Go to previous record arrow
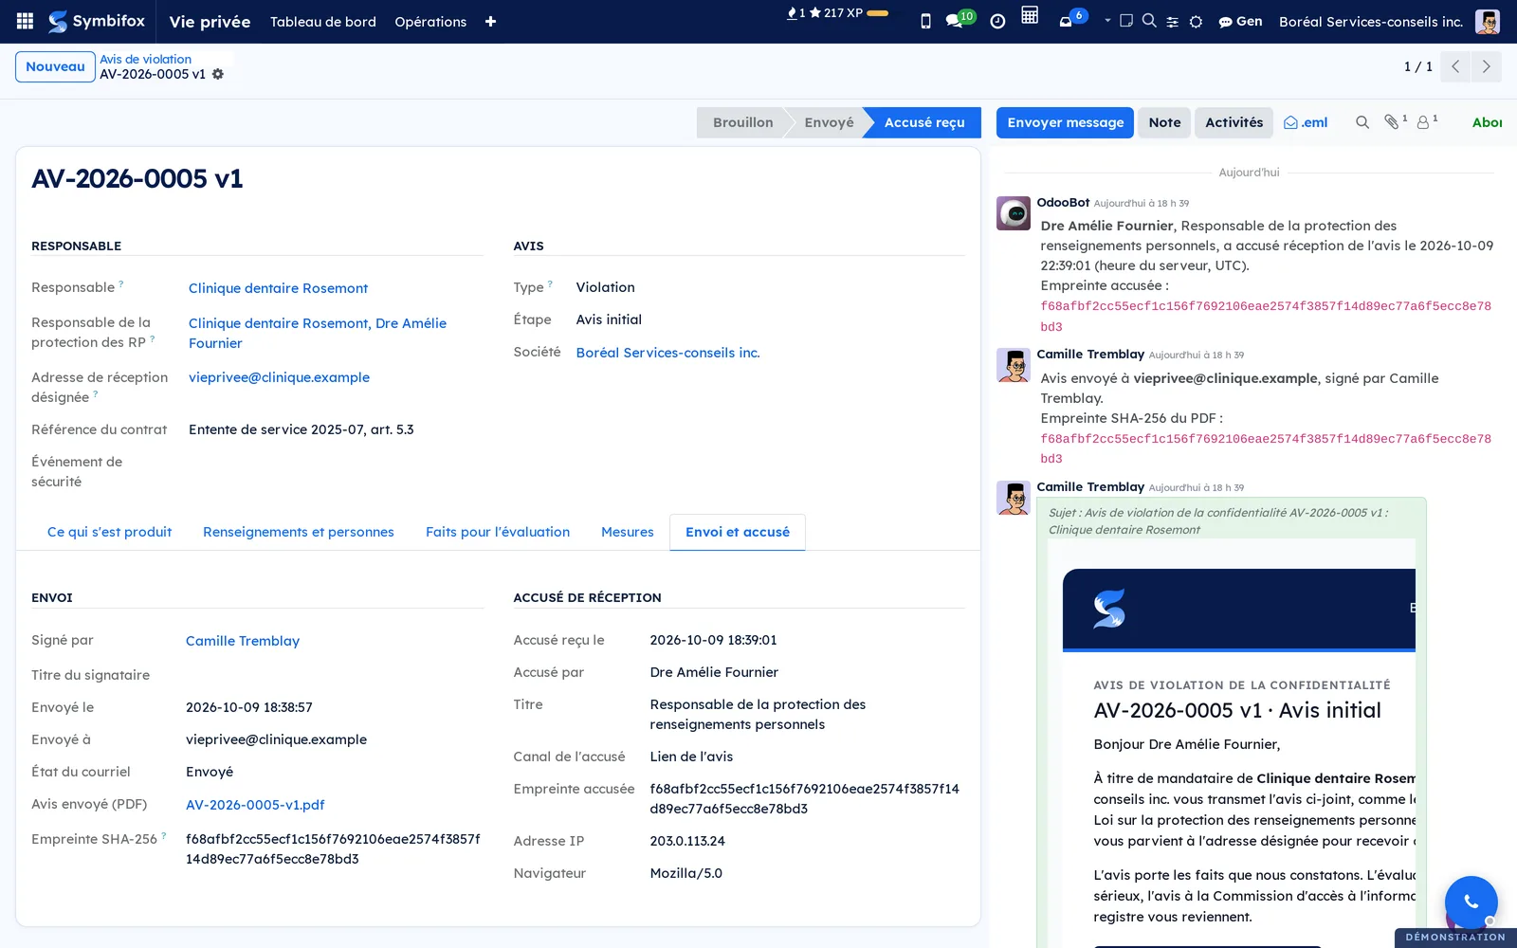 [1455, 66]
